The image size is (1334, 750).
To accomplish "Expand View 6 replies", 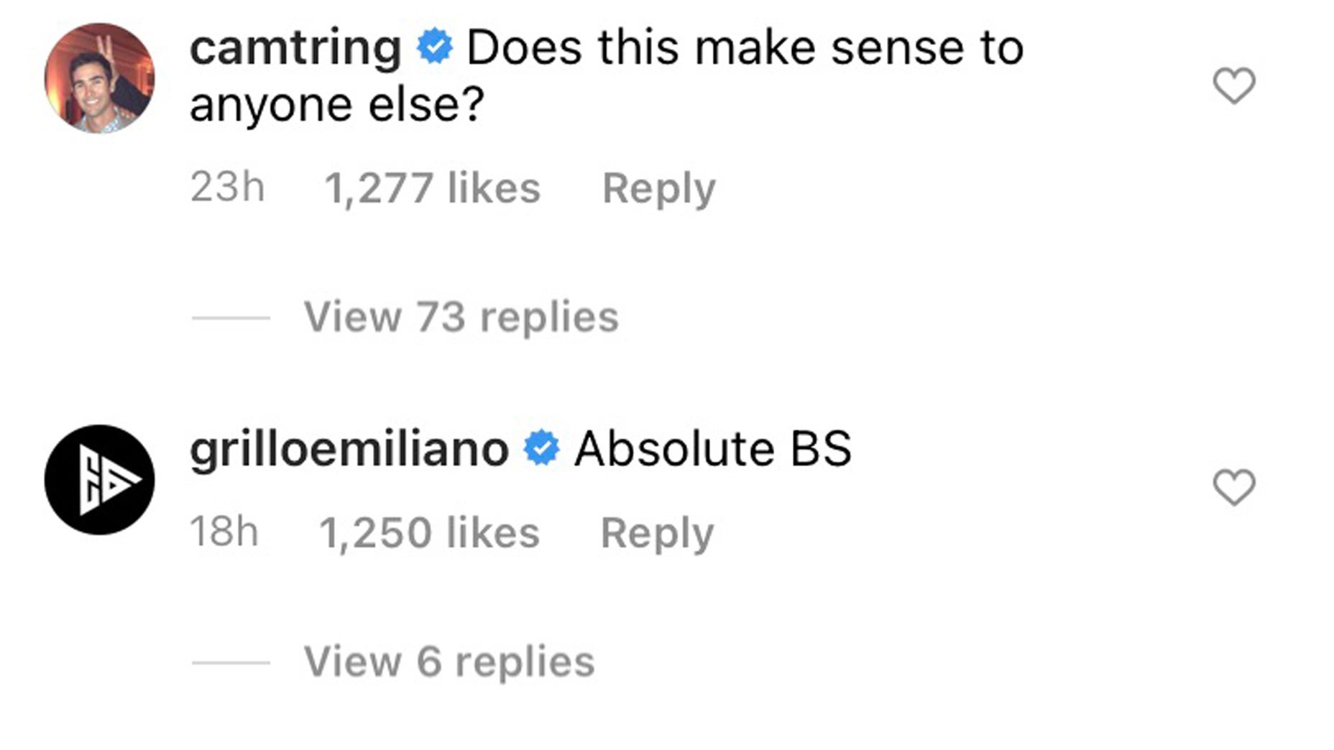I will tap(449, 662).
